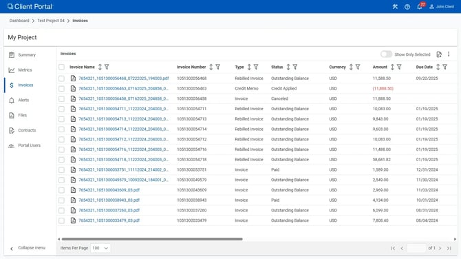461x259 pixels.
Task: Go to next page of results
Action: [440, 249]
